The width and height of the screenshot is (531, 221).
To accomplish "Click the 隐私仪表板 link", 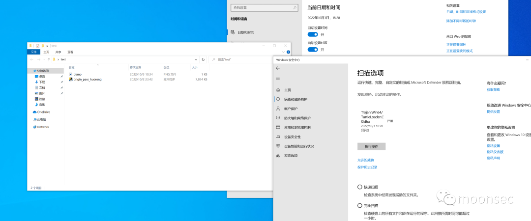I will point(495,152).
